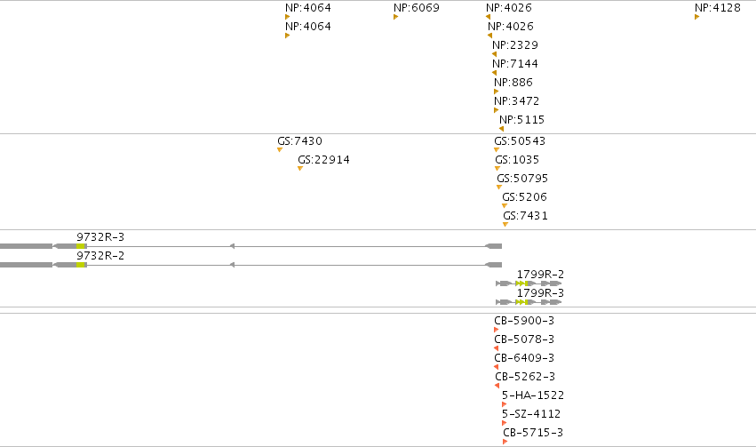Select the GS:50795 feature label

(522, 178)
